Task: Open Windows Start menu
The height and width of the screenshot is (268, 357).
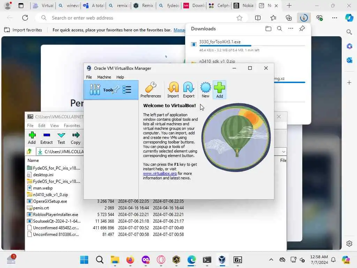Action: pyautogui.click(x=84, y=260)
